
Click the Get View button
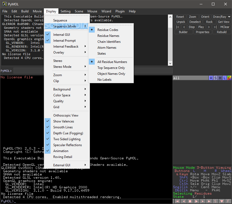click(224, 22)
